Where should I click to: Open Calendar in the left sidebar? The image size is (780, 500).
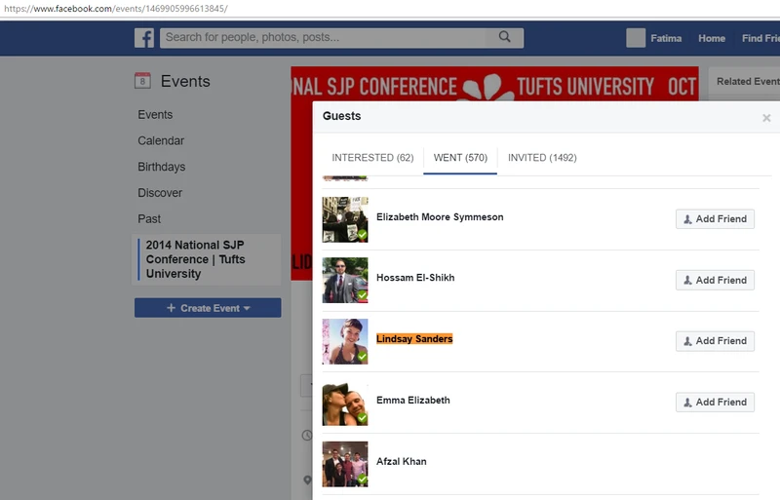click(161, 140)
